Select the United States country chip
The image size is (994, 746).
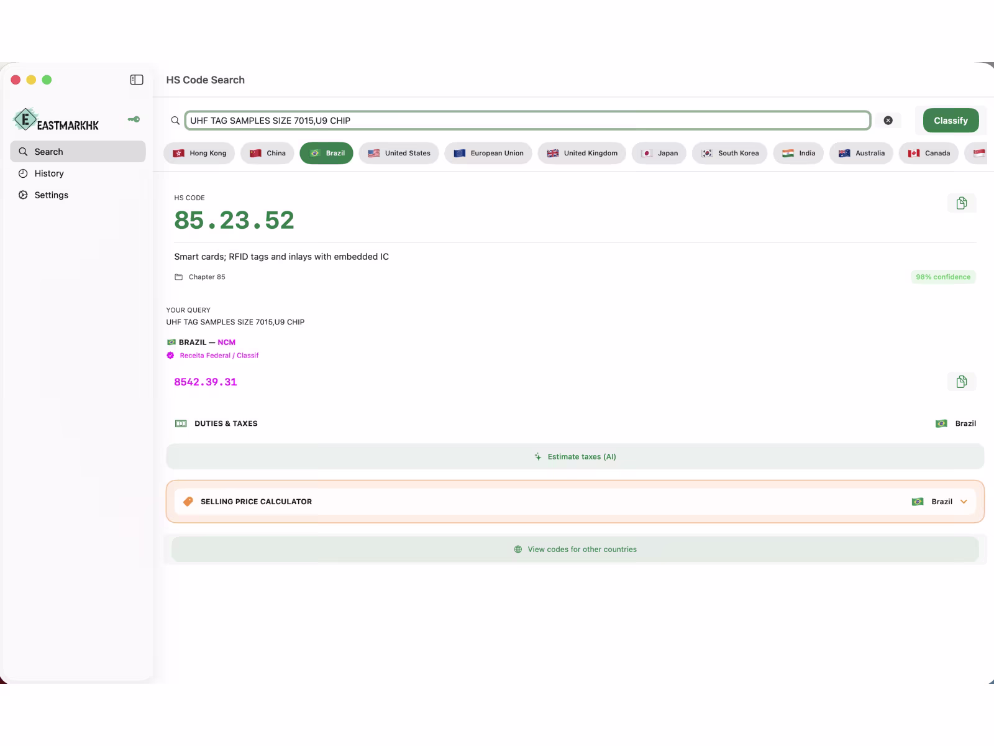pyautogui.click(x=399, y=154)
